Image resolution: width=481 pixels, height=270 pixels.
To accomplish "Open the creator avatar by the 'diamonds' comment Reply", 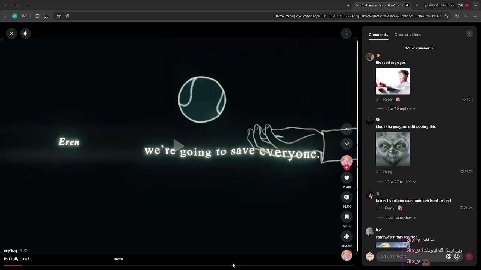I will click(x=400, y=208).
